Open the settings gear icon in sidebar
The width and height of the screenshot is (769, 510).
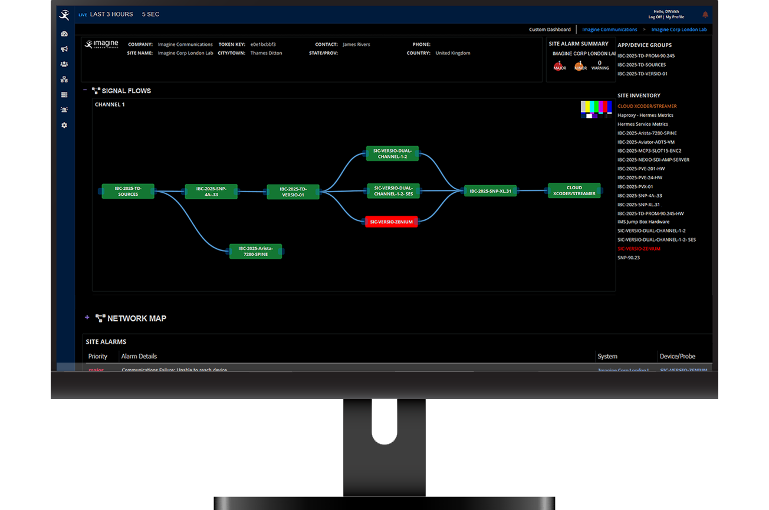[64, 125]
